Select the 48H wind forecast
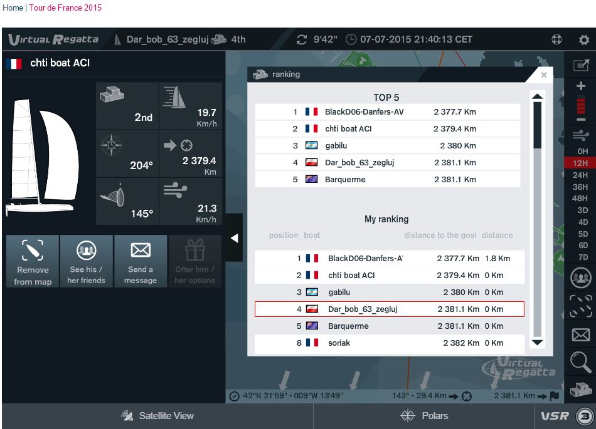This screenshot has height=429, width=596. pos(580,199)
